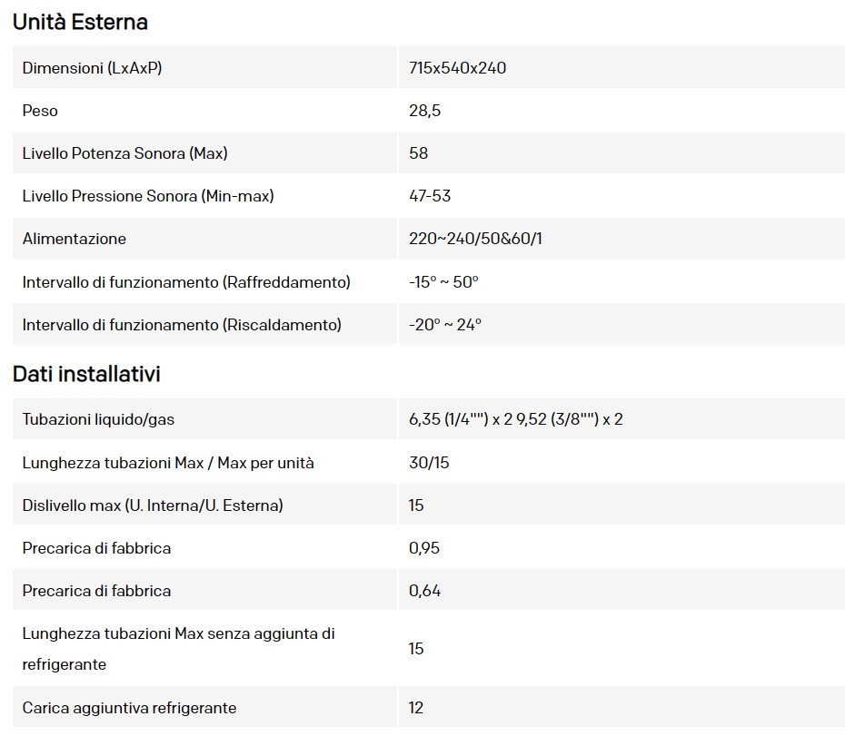
Task: Click the 220~240/50&60/1 power supply value
Action: pyautogui.click(x=475, y=239)
